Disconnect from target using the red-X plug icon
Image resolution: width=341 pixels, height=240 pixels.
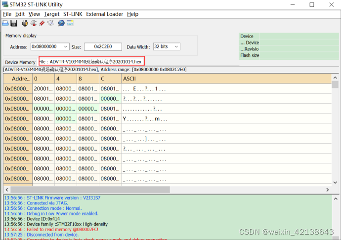(x=33, y=23)
